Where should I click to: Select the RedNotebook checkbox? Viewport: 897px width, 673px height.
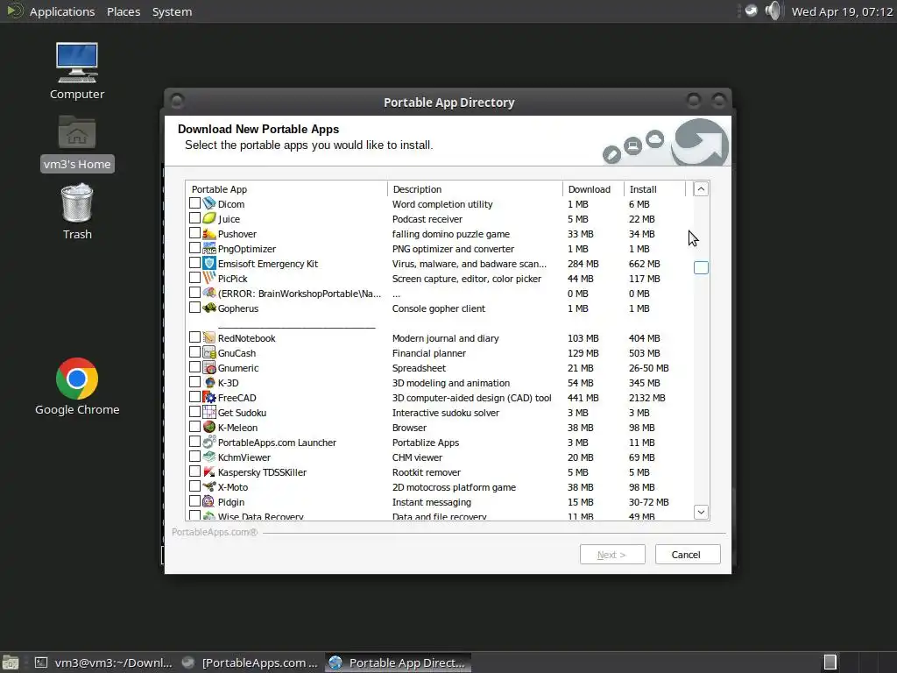(x=194, y=337)
